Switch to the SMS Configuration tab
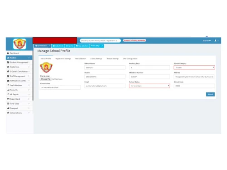The width and height of the screenshot is (227, 170). tap(130, 58)
